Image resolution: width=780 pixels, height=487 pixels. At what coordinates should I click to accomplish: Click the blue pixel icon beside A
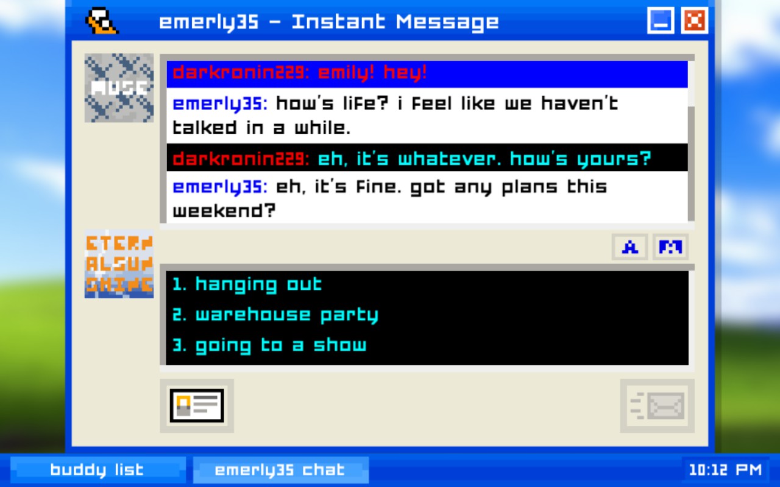click(670, 247)
